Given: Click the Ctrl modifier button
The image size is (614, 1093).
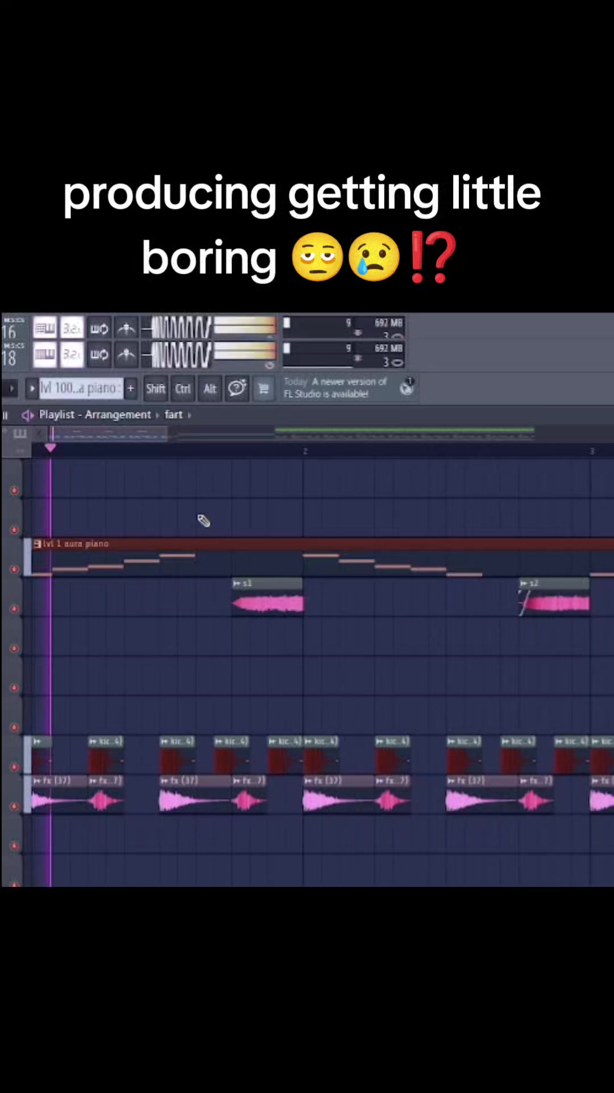Looking at the screenshot, I should (x=182, y=388).
